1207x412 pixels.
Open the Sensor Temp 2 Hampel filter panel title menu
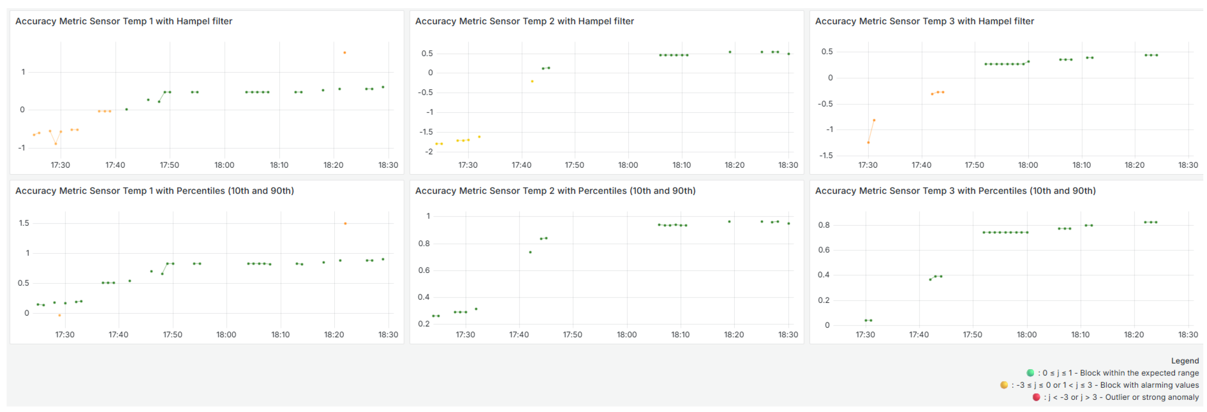524,21
